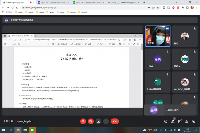Turn on the camera in Meet
The width and height of the screenshot is (200, 133).
pos(91,121)
